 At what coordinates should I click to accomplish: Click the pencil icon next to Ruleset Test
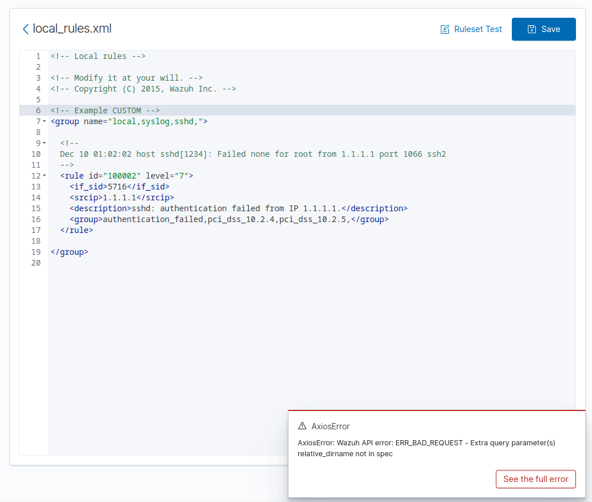click(445, 29)
